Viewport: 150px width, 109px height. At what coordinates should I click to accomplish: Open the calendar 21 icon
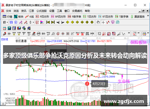click(x=4, y=28)
